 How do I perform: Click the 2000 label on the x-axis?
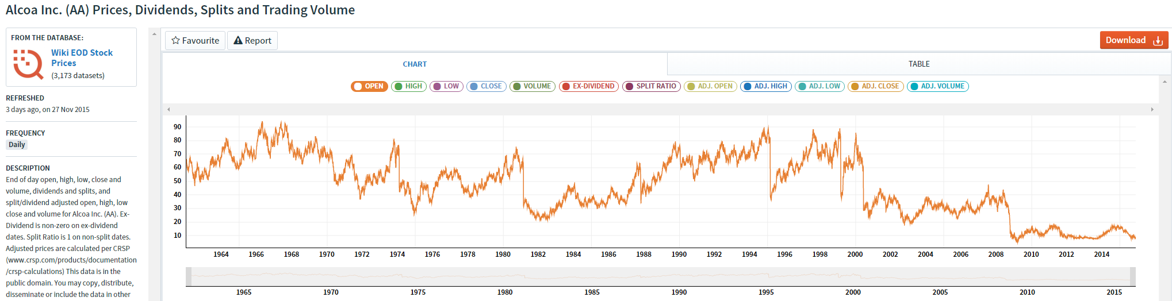click(855, 254)
